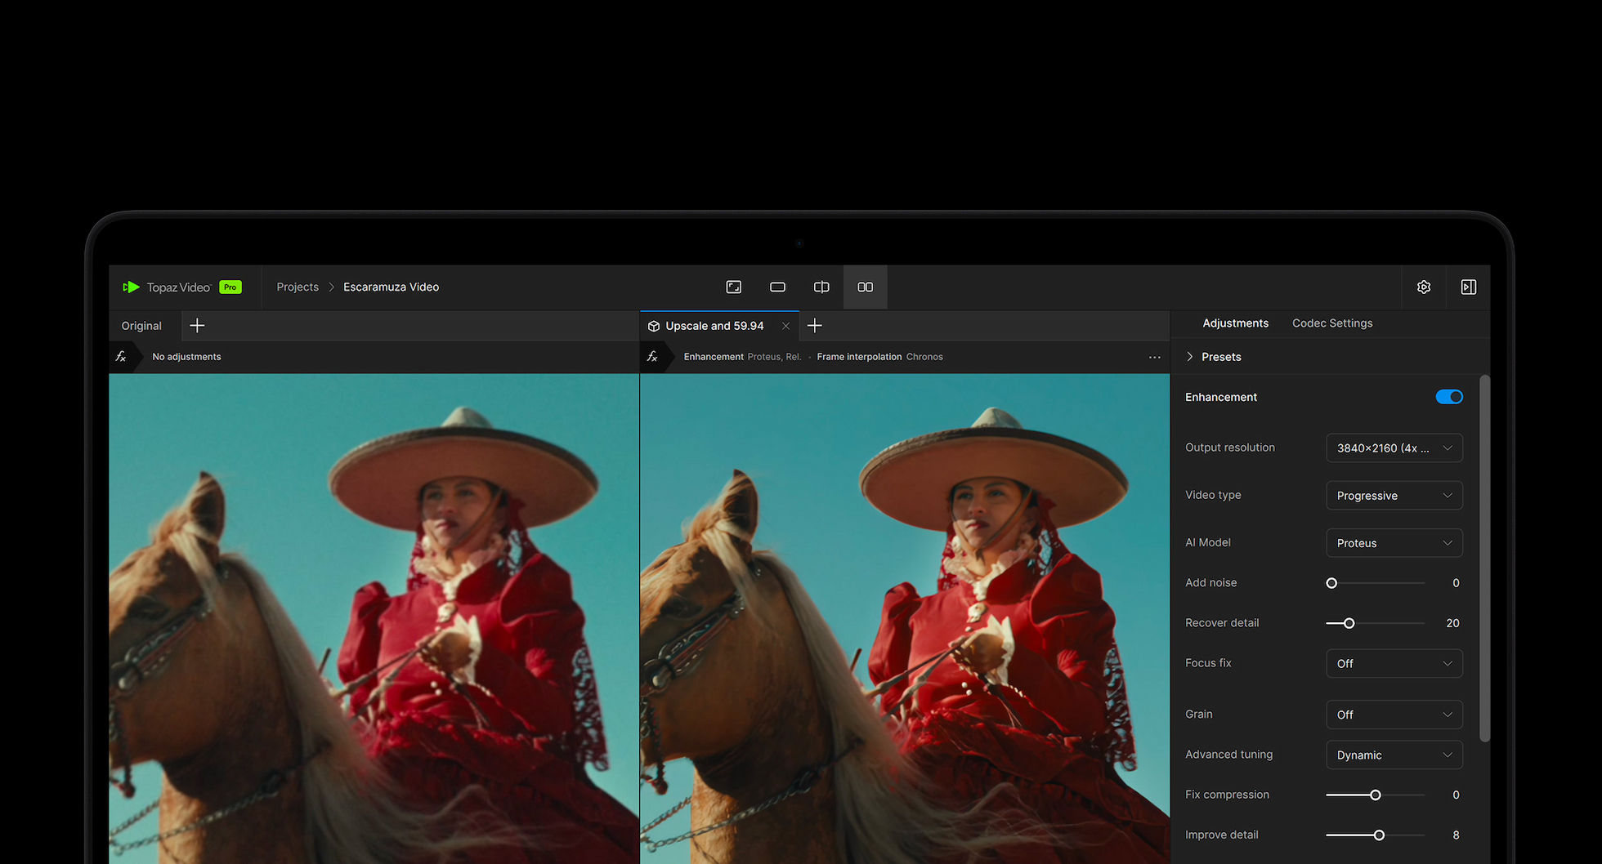The image size is (1602, 864).
Task: Select the single preview view icon
Action: (x=777, y=287)
